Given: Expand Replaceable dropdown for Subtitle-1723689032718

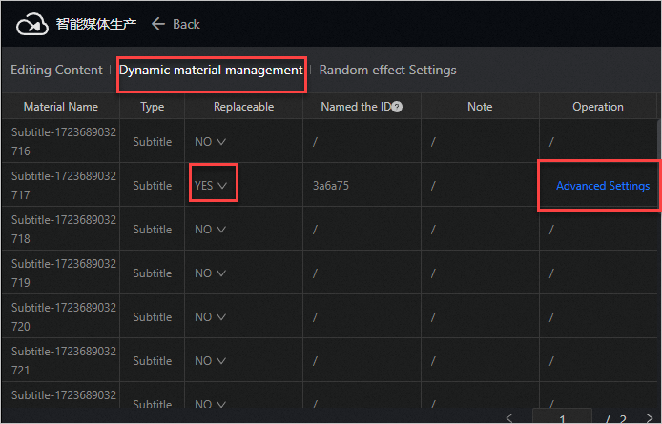Looking at the screenshot, I should click(210, 230).
